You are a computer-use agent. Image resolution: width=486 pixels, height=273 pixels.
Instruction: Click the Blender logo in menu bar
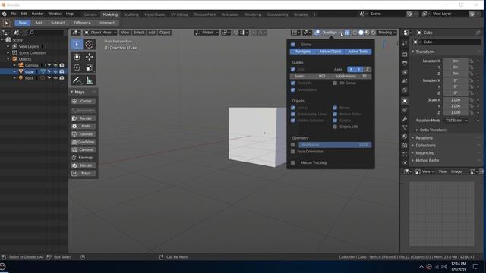coord(5,14)
